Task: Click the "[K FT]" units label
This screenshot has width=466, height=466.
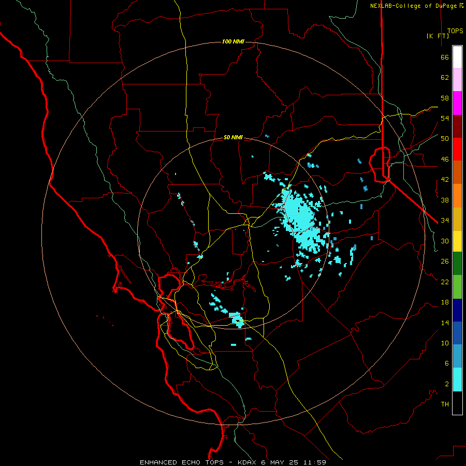Action: point(438,36)
